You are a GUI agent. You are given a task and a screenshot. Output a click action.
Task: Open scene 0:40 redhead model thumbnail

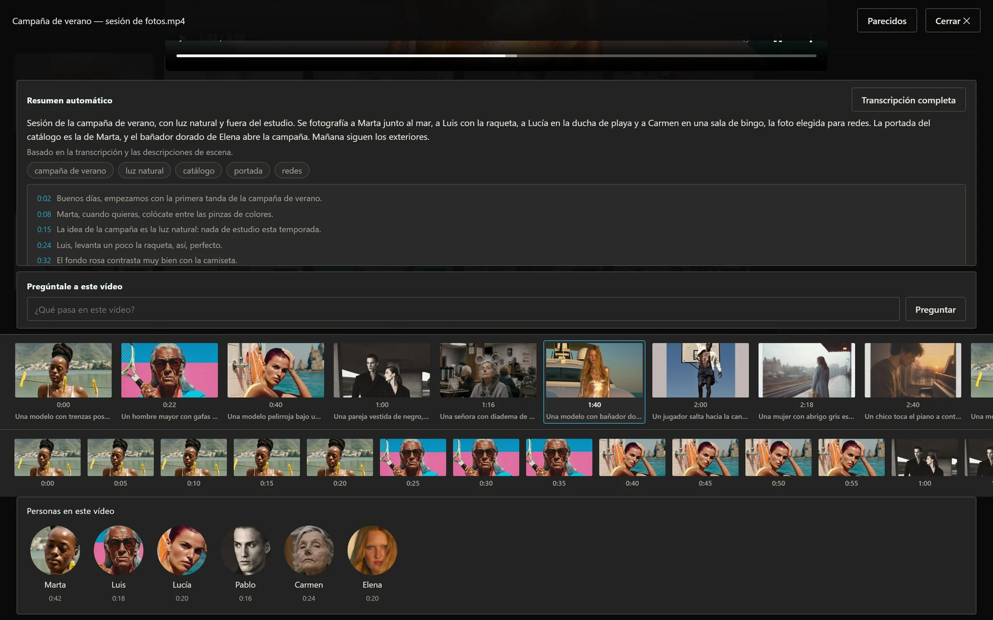[276, 371]
